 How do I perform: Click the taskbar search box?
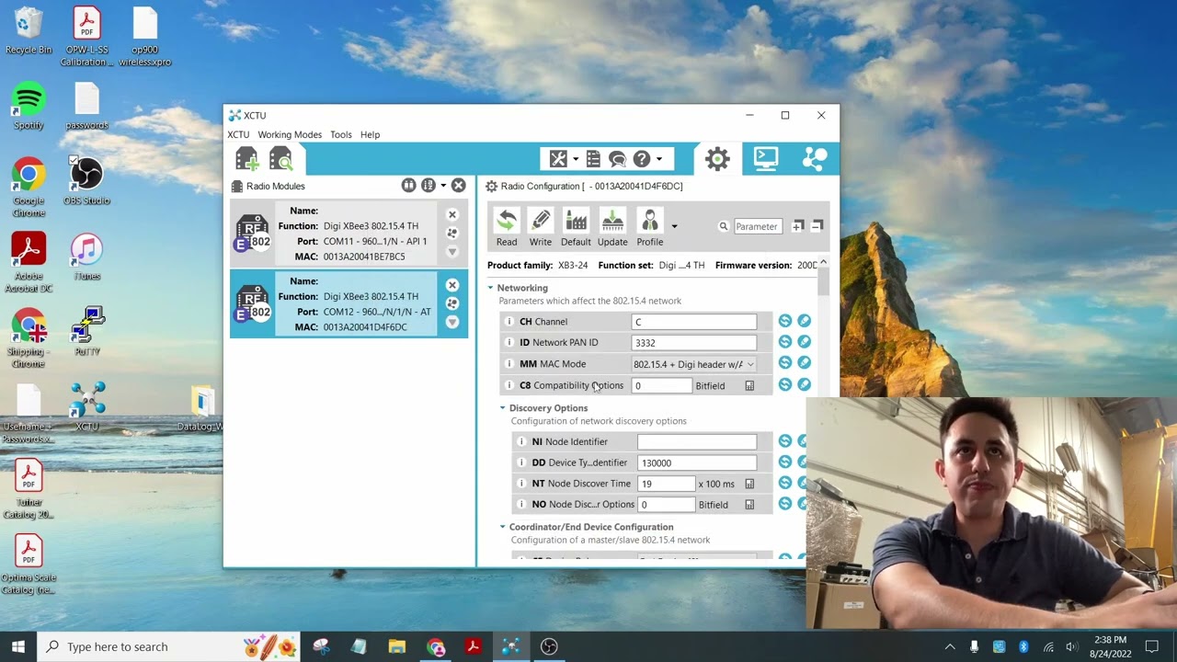point(170,646)
